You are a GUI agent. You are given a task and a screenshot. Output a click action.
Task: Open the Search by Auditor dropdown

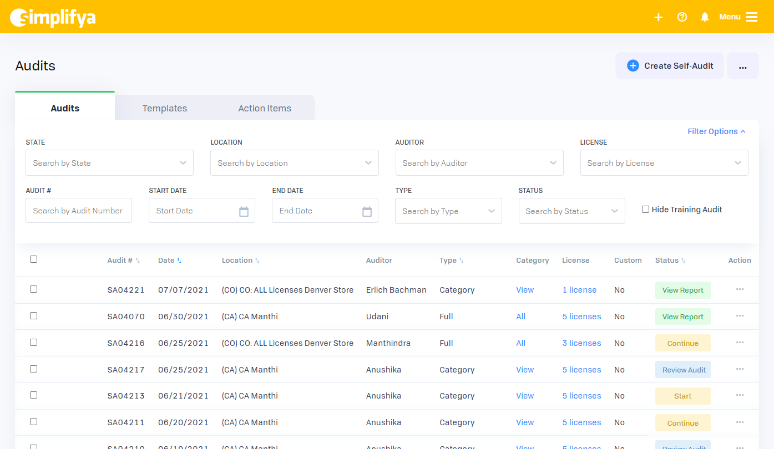pos(479,163)
